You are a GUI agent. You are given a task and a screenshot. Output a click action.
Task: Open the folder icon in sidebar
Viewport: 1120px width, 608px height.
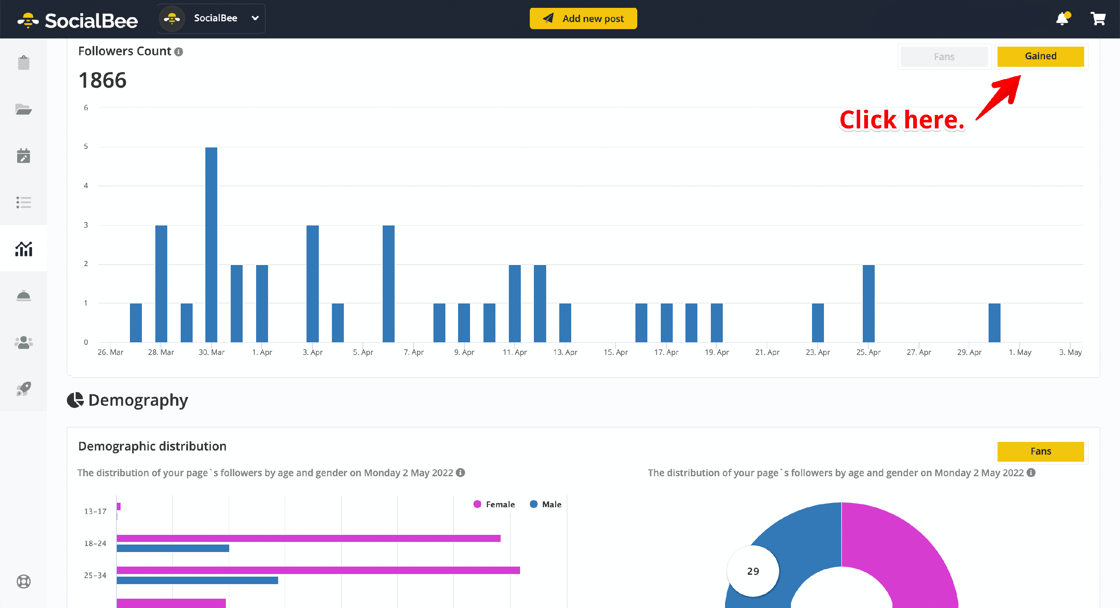24,109
